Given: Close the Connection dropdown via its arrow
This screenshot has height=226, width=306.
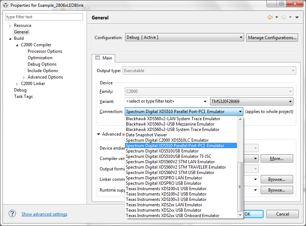Looking at the screenshot, I should point(240,112).
